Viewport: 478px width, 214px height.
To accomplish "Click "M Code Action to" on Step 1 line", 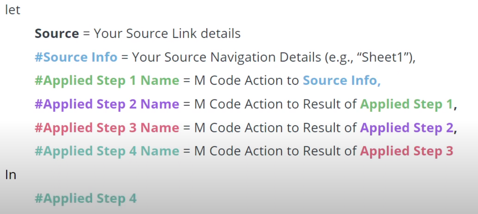I will point(246,80).
